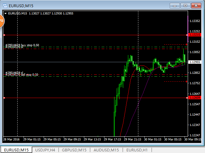Click the red 1.12605 price level tag
Screen dimensions: 205x153
pyautogui.click(x=194, y=98)
